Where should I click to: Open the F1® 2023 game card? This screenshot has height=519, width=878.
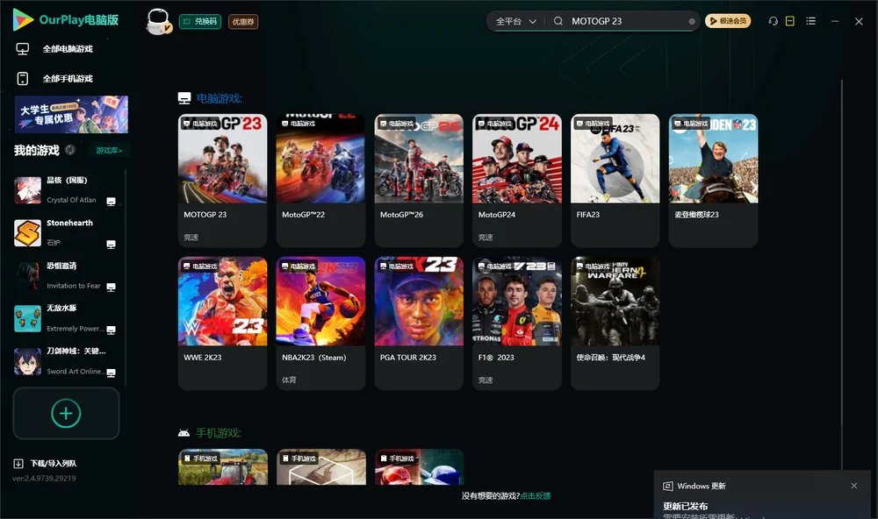[x=517, y=323]
